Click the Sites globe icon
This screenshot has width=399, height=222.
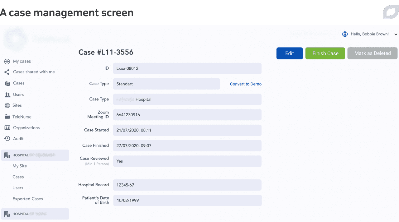(x=7, y=106)
